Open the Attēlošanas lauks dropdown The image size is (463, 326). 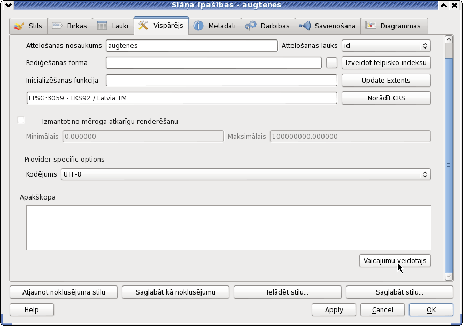[x=386, y=46]
